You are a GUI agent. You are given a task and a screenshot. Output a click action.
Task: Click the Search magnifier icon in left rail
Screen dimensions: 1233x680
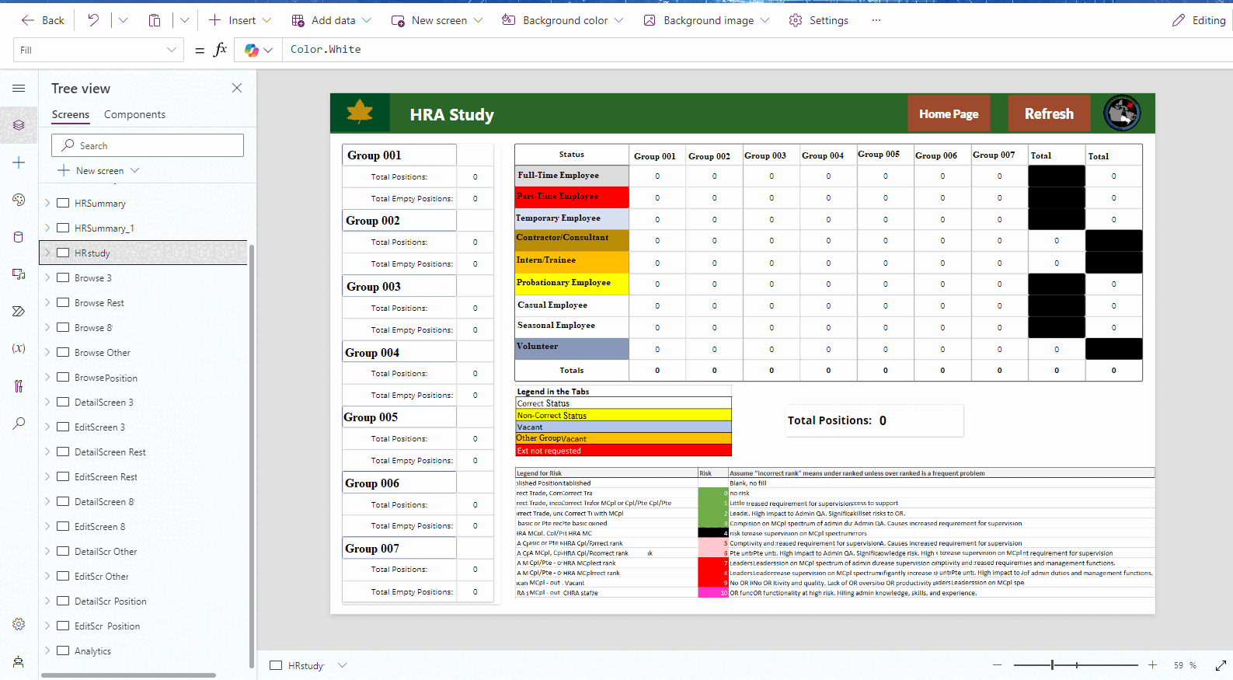coord(19,424)
